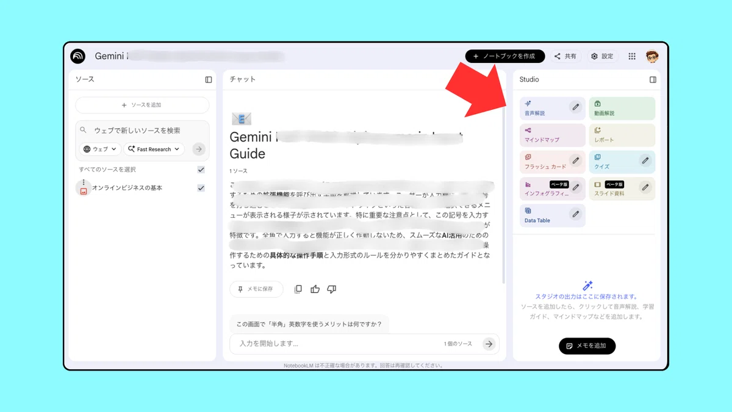Open the ウェブ source type dropdown
Image resolution: width=732 pixels, height=412 pixels.
(100, 149)
